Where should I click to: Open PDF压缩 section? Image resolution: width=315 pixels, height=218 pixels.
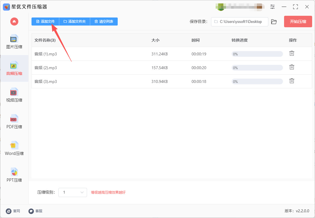14,122
